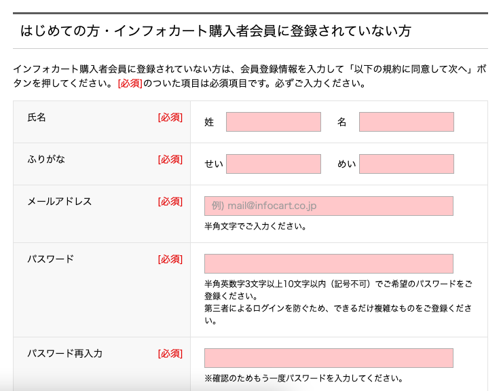Screen dimensions: 501x391
Task: Click the ※確認のため password re-entry note
Action: pyautogui.click(x=304, y=378)
